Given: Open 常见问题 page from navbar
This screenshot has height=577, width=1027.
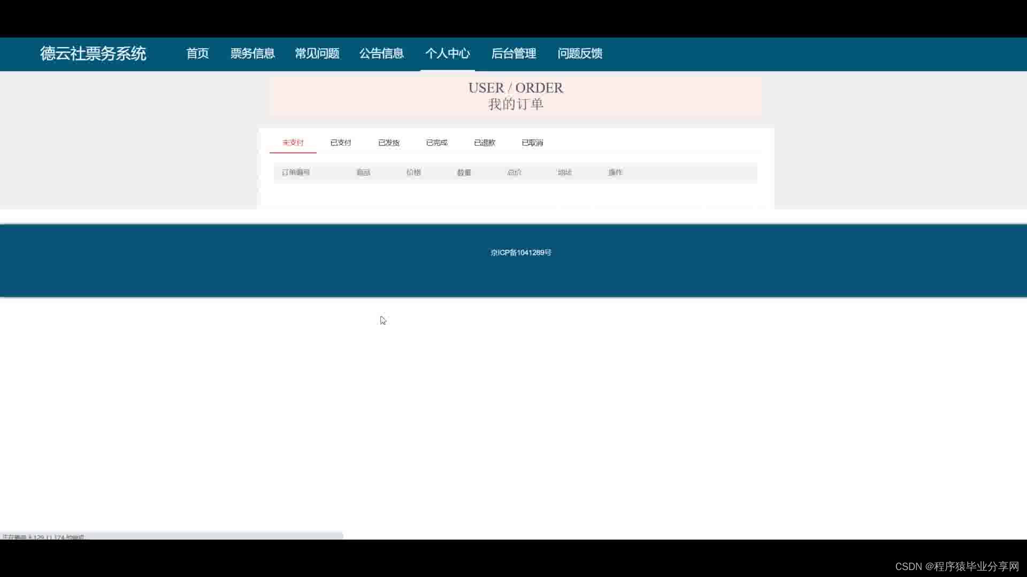Looking at the screenshot, I should [317, 53].
